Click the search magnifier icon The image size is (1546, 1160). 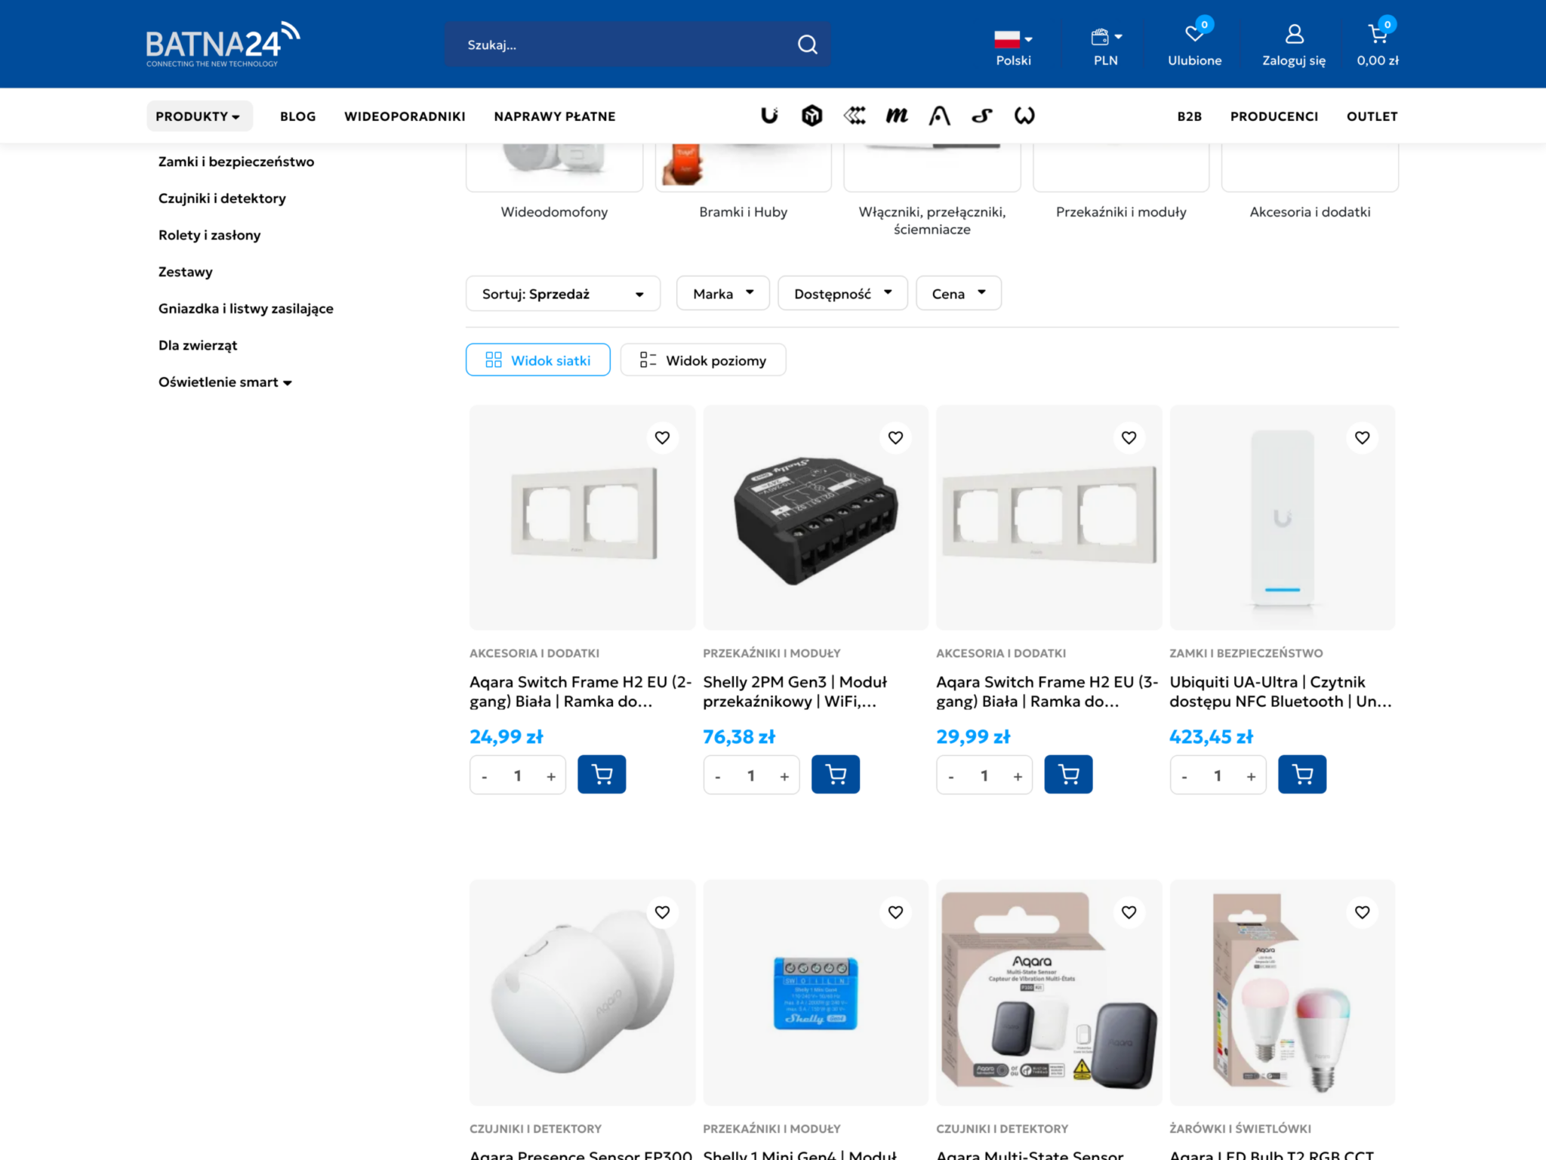807,45
